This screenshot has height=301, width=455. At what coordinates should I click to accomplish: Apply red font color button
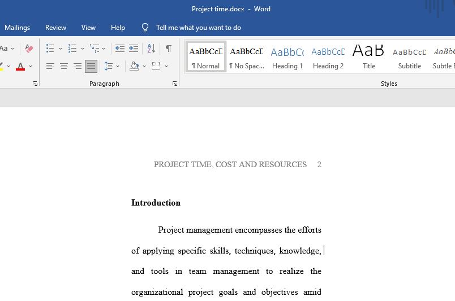click(x=20, y=66)
